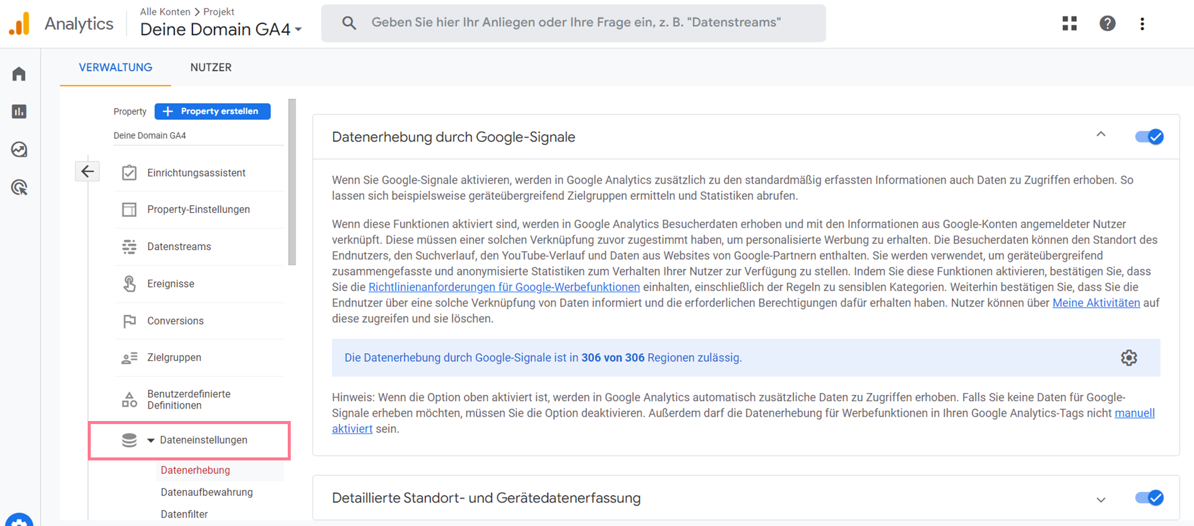Switch to the NUTZER tab
Image resolution: width=1194 pixels, height=526 pixels.
[211, 67]
